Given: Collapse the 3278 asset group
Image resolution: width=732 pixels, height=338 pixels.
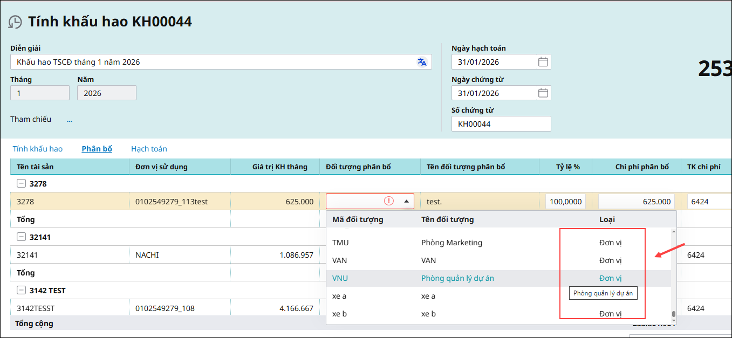Looking at the screenshot, I should tap(21, 183).
